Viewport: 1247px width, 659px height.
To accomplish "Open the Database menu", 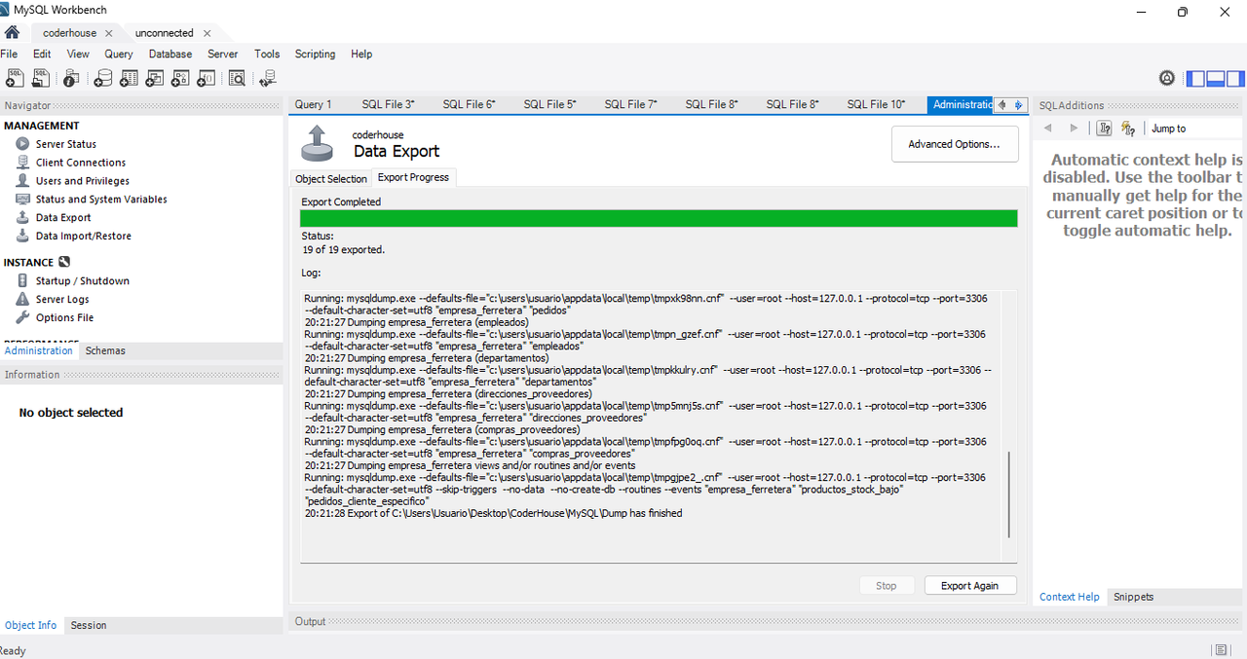I will tap(170, 55).
